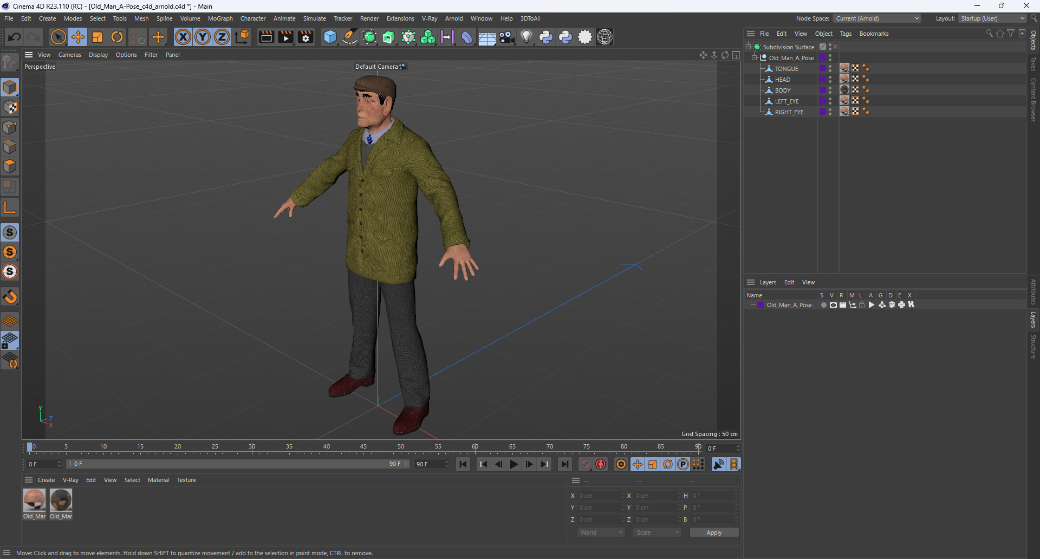Switch to Model mode in left palette
The height and width of the screenshot is (559, 1040).
[x=10, y=87]
